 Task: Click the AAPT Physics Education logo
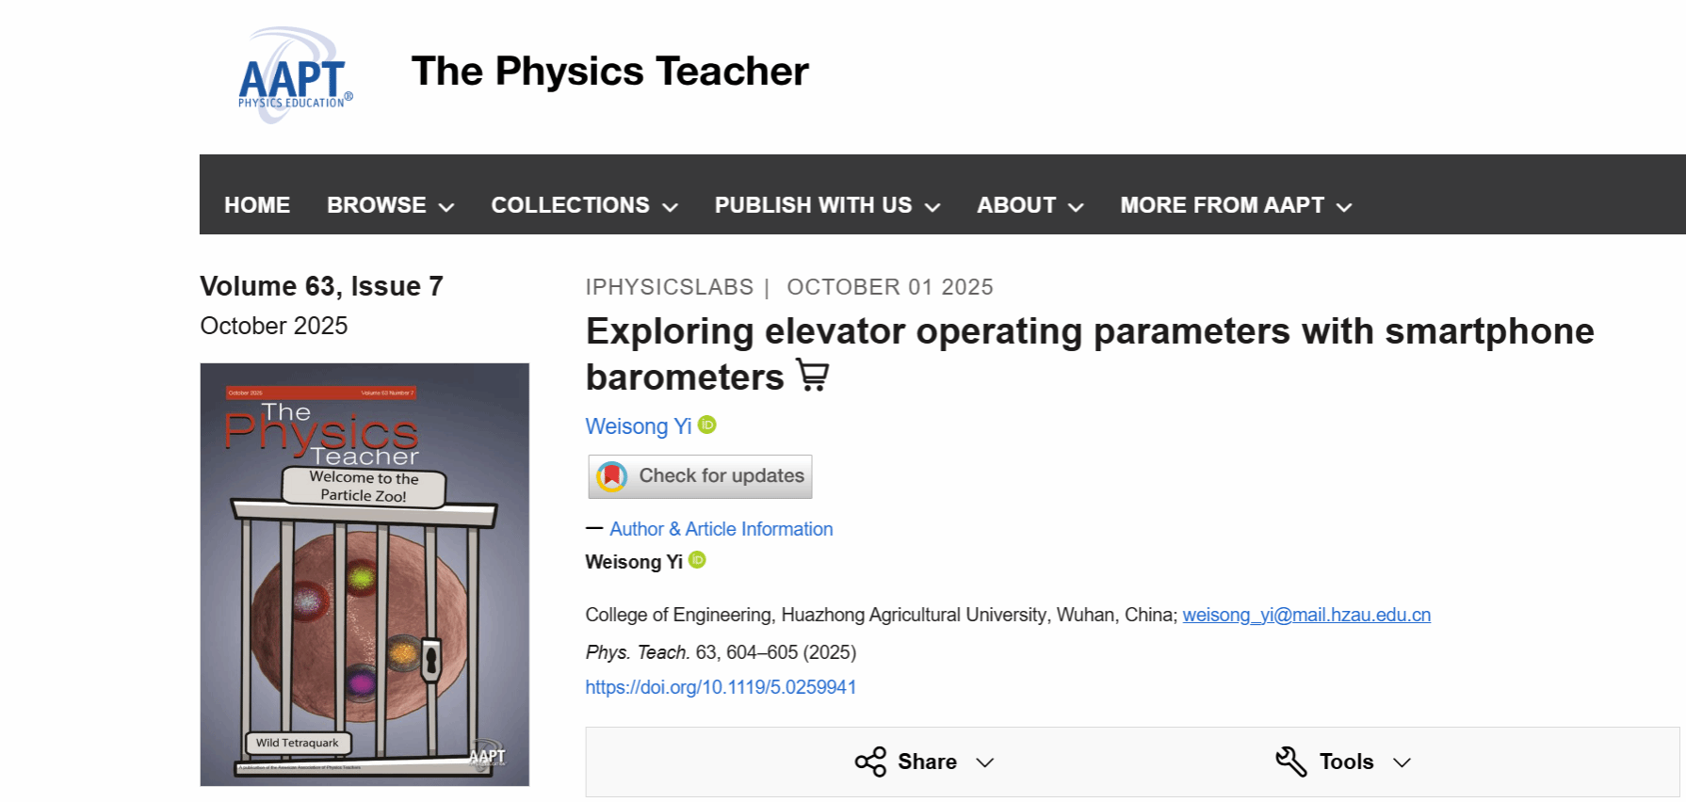coord(295,76)
